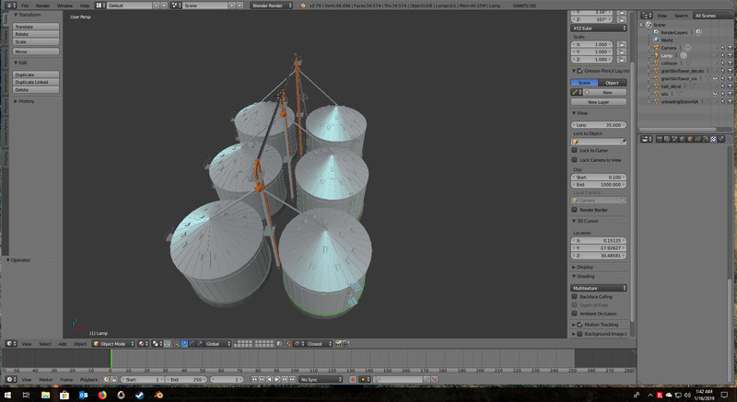Enable the Lock to Cursor checkbox

575,149
